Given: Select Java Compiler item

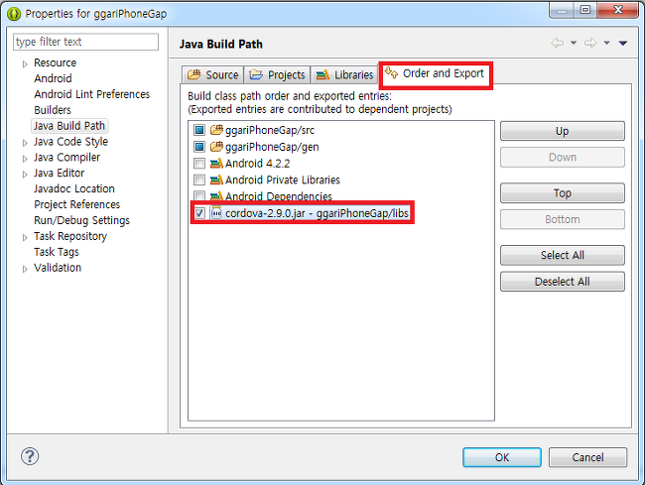Looking at the screenshot, I should 66,158.
